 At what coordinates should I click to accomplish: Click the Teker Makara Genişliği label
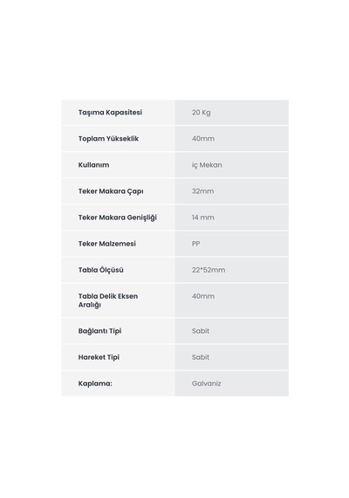(x=118, y=218)
